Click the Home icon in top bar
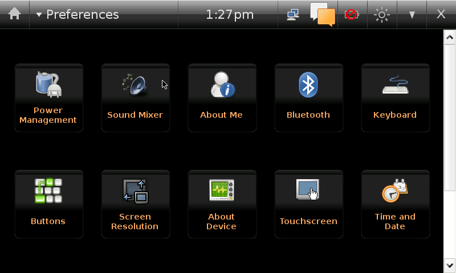Viewport: 456px width, 273px height. click(x=14, y=14)
